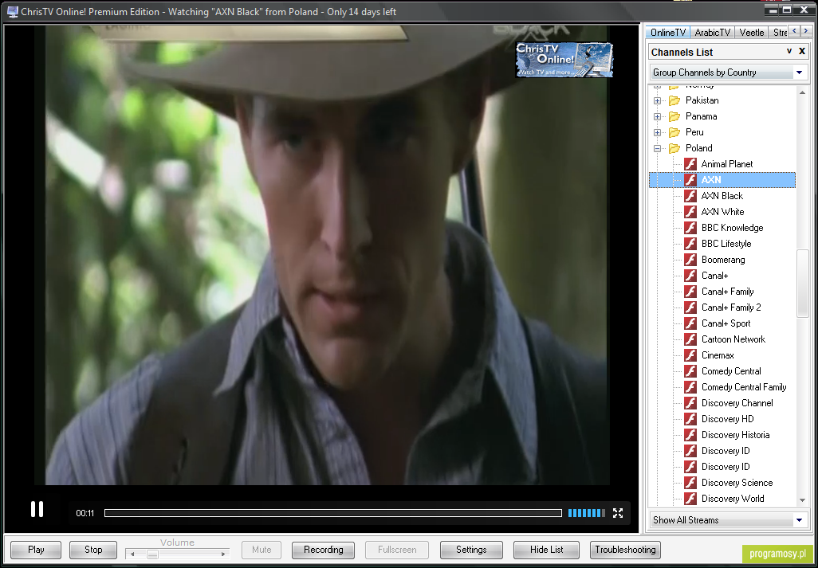Select the channel labeled exactly Canal+
818x568 pixels.
point(714,276)
